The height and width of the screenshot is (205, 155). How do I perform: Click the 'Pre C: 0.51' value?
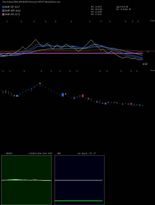point(96,14)
